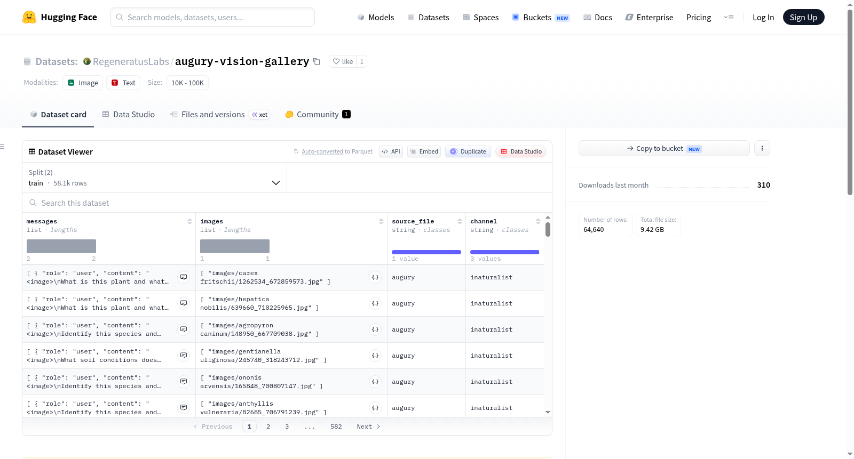Image resolution: width=854 pixels, height=459 pixels.
Task: Expand JSON icon for hepatica nobilis images cell
Action: (x=375, y=303)
